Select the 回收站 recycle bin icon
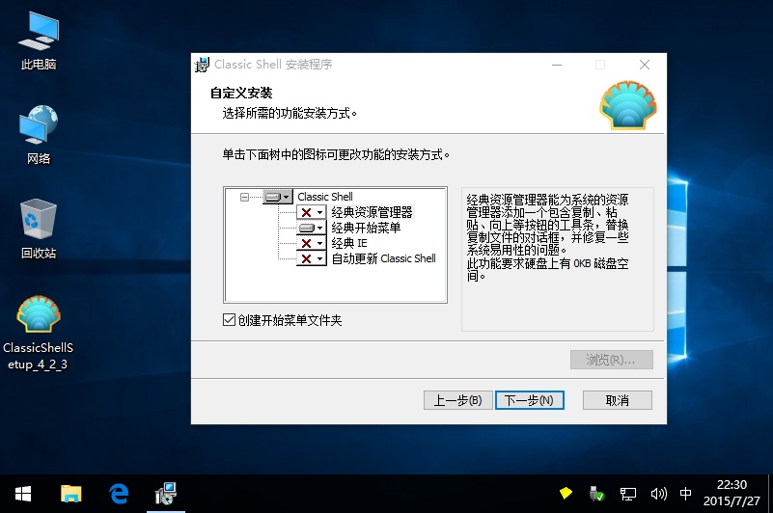 pyautogui.click(x=39, y=229)
